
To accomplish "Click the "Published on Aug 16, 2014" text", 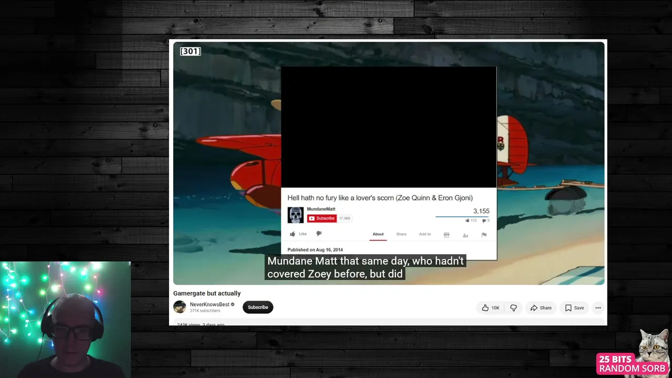I will pos(315,250).
